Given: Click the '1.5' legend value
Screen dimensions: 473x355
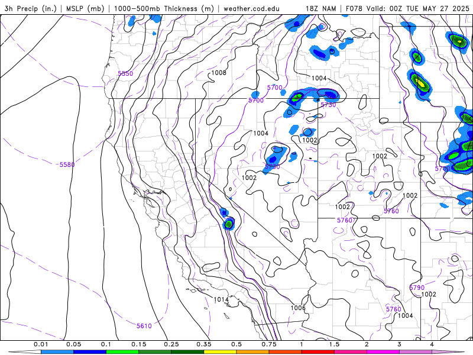Looking at the screenshot, I should (334, 344).
